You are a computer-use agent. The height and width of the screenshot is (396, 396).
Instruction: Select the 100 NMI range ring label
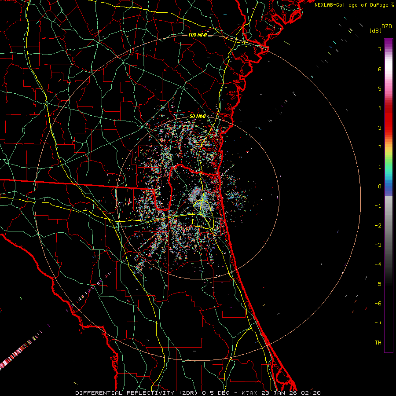pyautogui.click(x=198, y=35)
